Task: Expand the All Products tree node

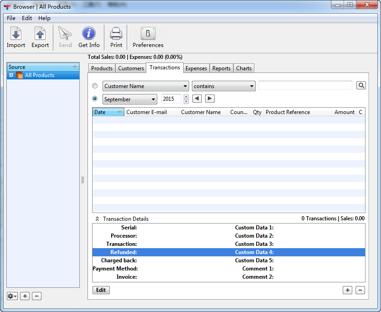Action: click(x=11, y=75)
